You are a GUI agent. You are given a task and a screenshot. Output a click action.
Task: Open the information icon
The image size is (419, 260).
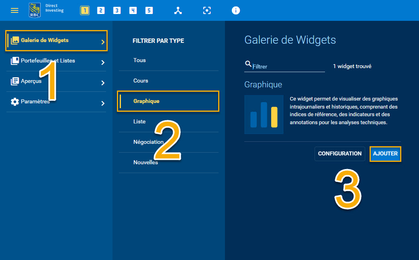point(236,10)
